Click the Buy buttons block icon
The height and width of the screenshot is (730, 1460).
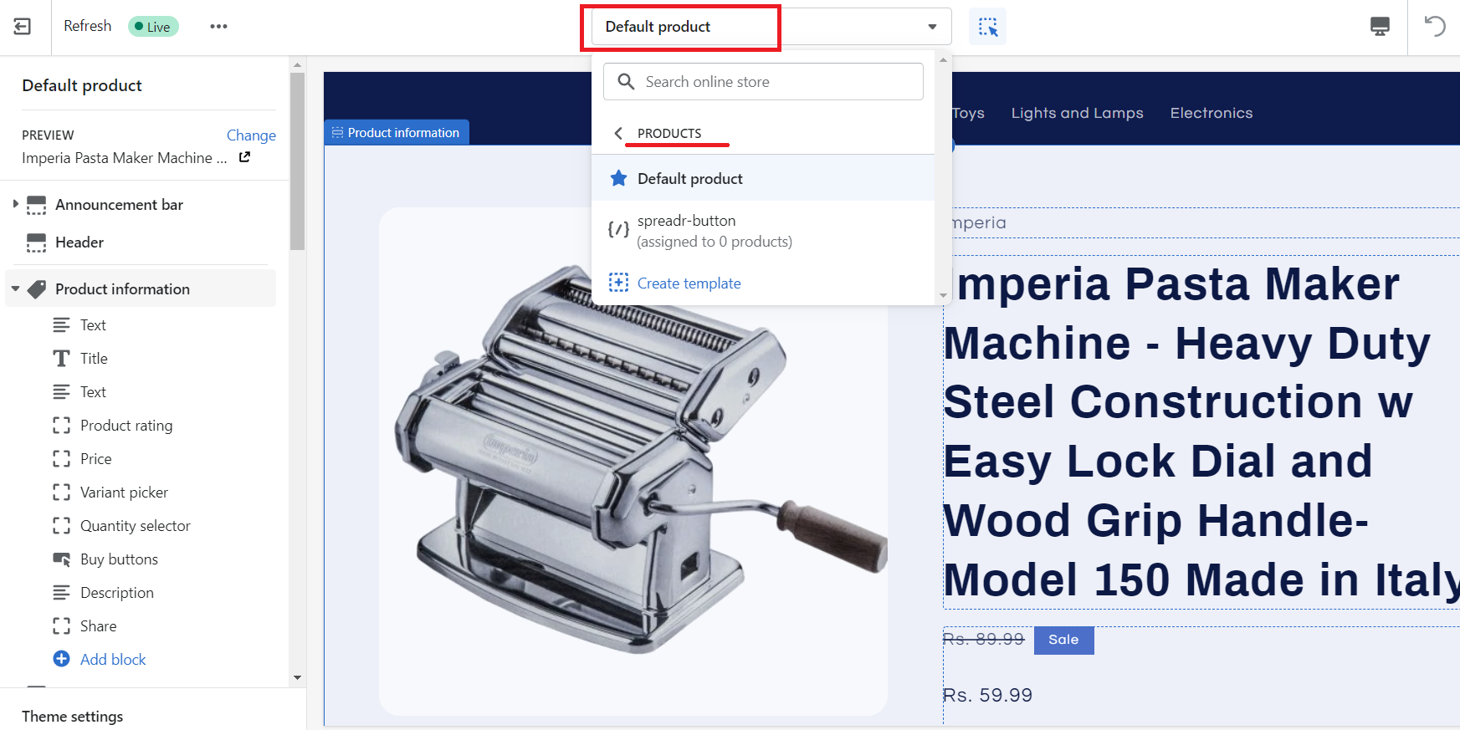61,559
